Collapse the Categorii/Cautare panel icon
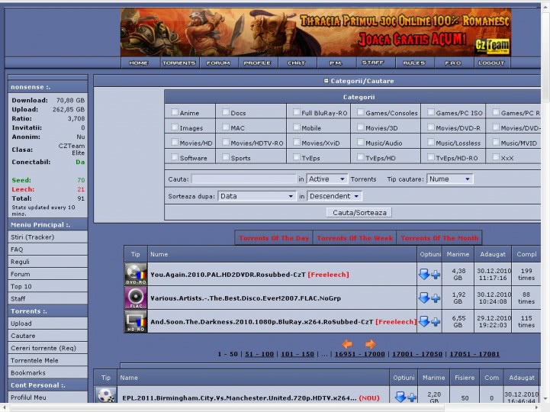The image size is (550, 412). click(x=326, y=81)
